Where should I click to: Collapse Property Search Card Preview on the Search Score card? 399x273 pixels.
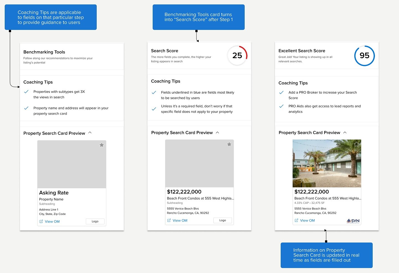pyautogui.click(x=218, y=132)
